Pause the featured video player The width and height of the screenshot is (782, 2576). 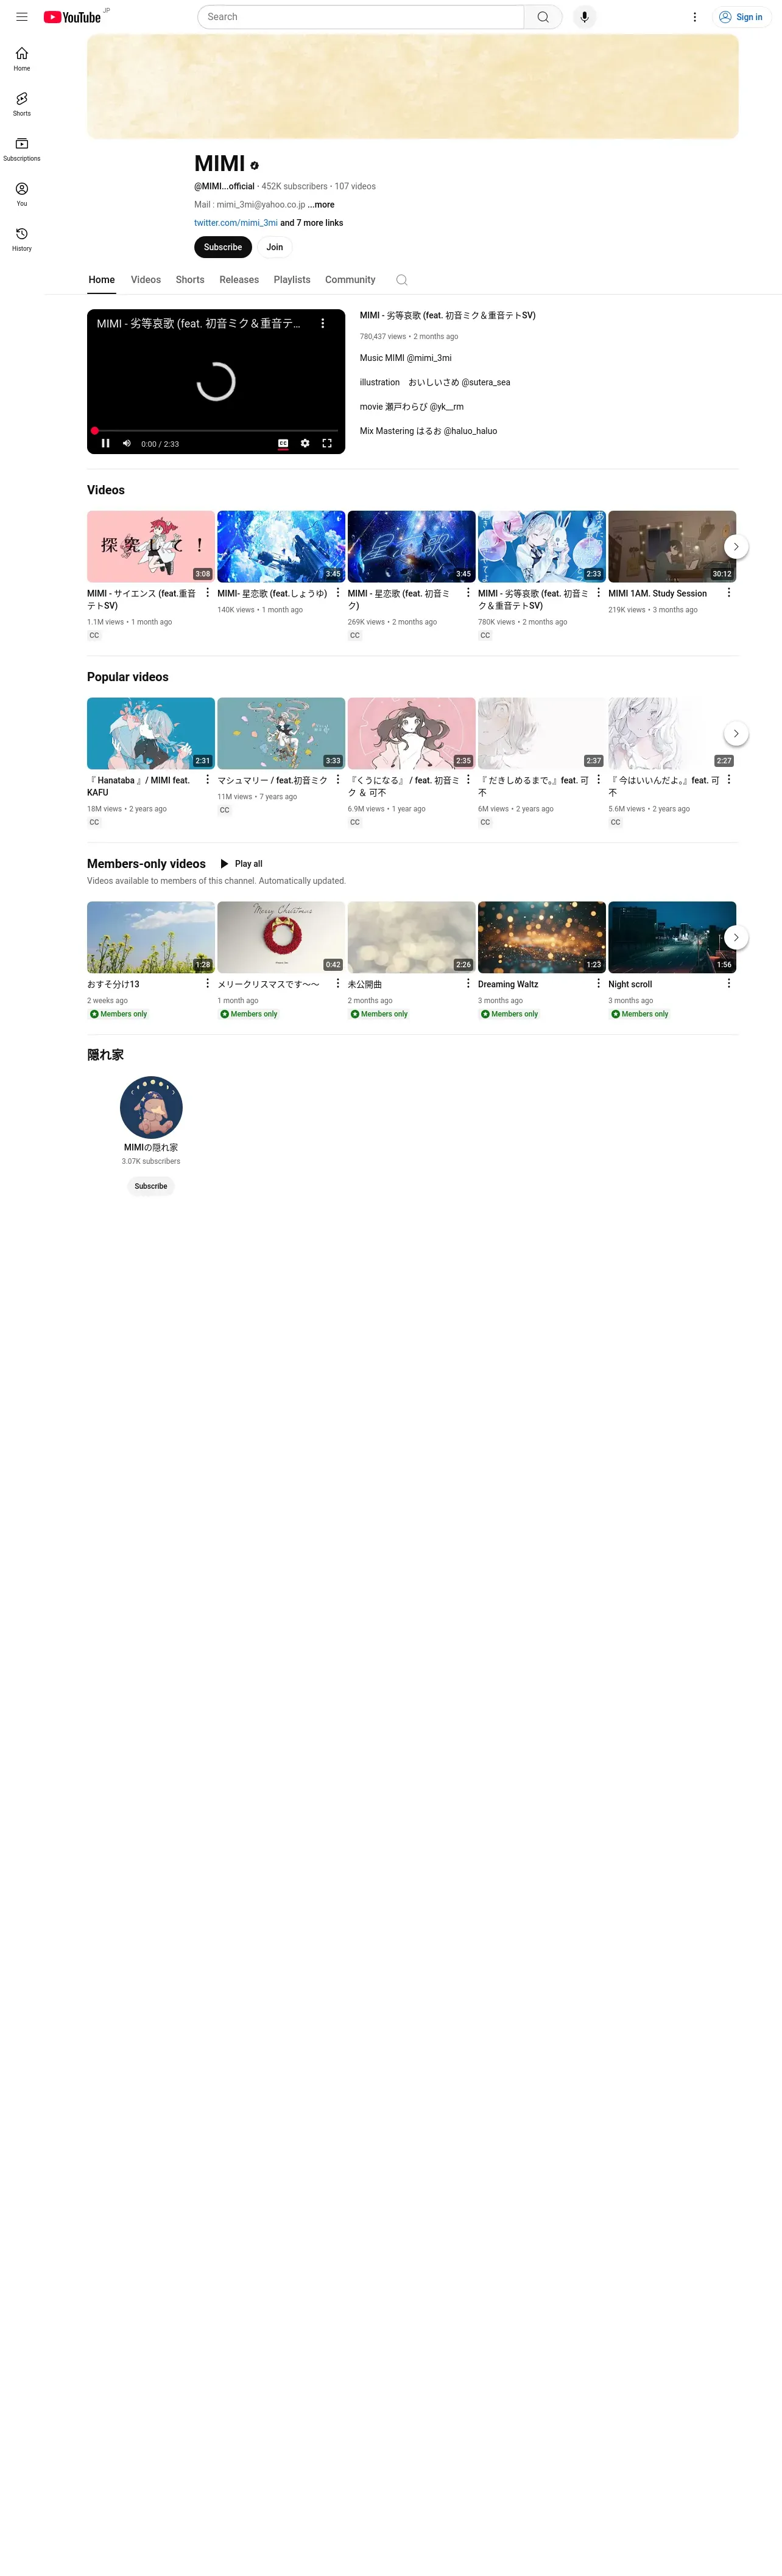point(106,443)
